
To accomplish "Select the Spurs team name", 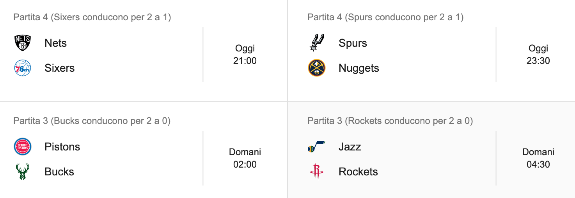I will click(353, 43).
